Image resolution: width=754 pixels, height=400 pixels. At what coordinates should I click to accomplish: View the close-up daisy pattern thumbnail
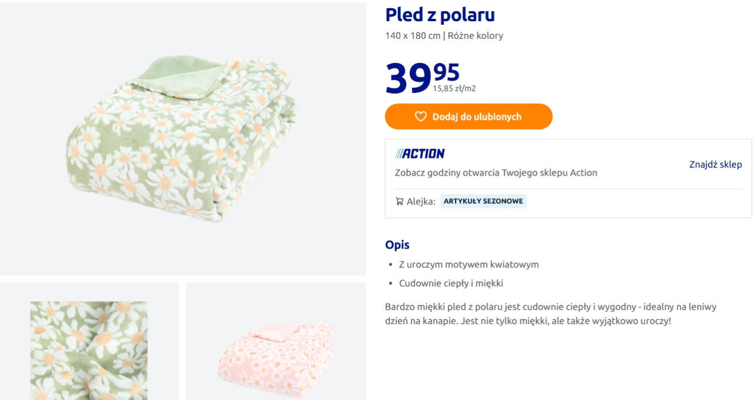coord(89,348)
